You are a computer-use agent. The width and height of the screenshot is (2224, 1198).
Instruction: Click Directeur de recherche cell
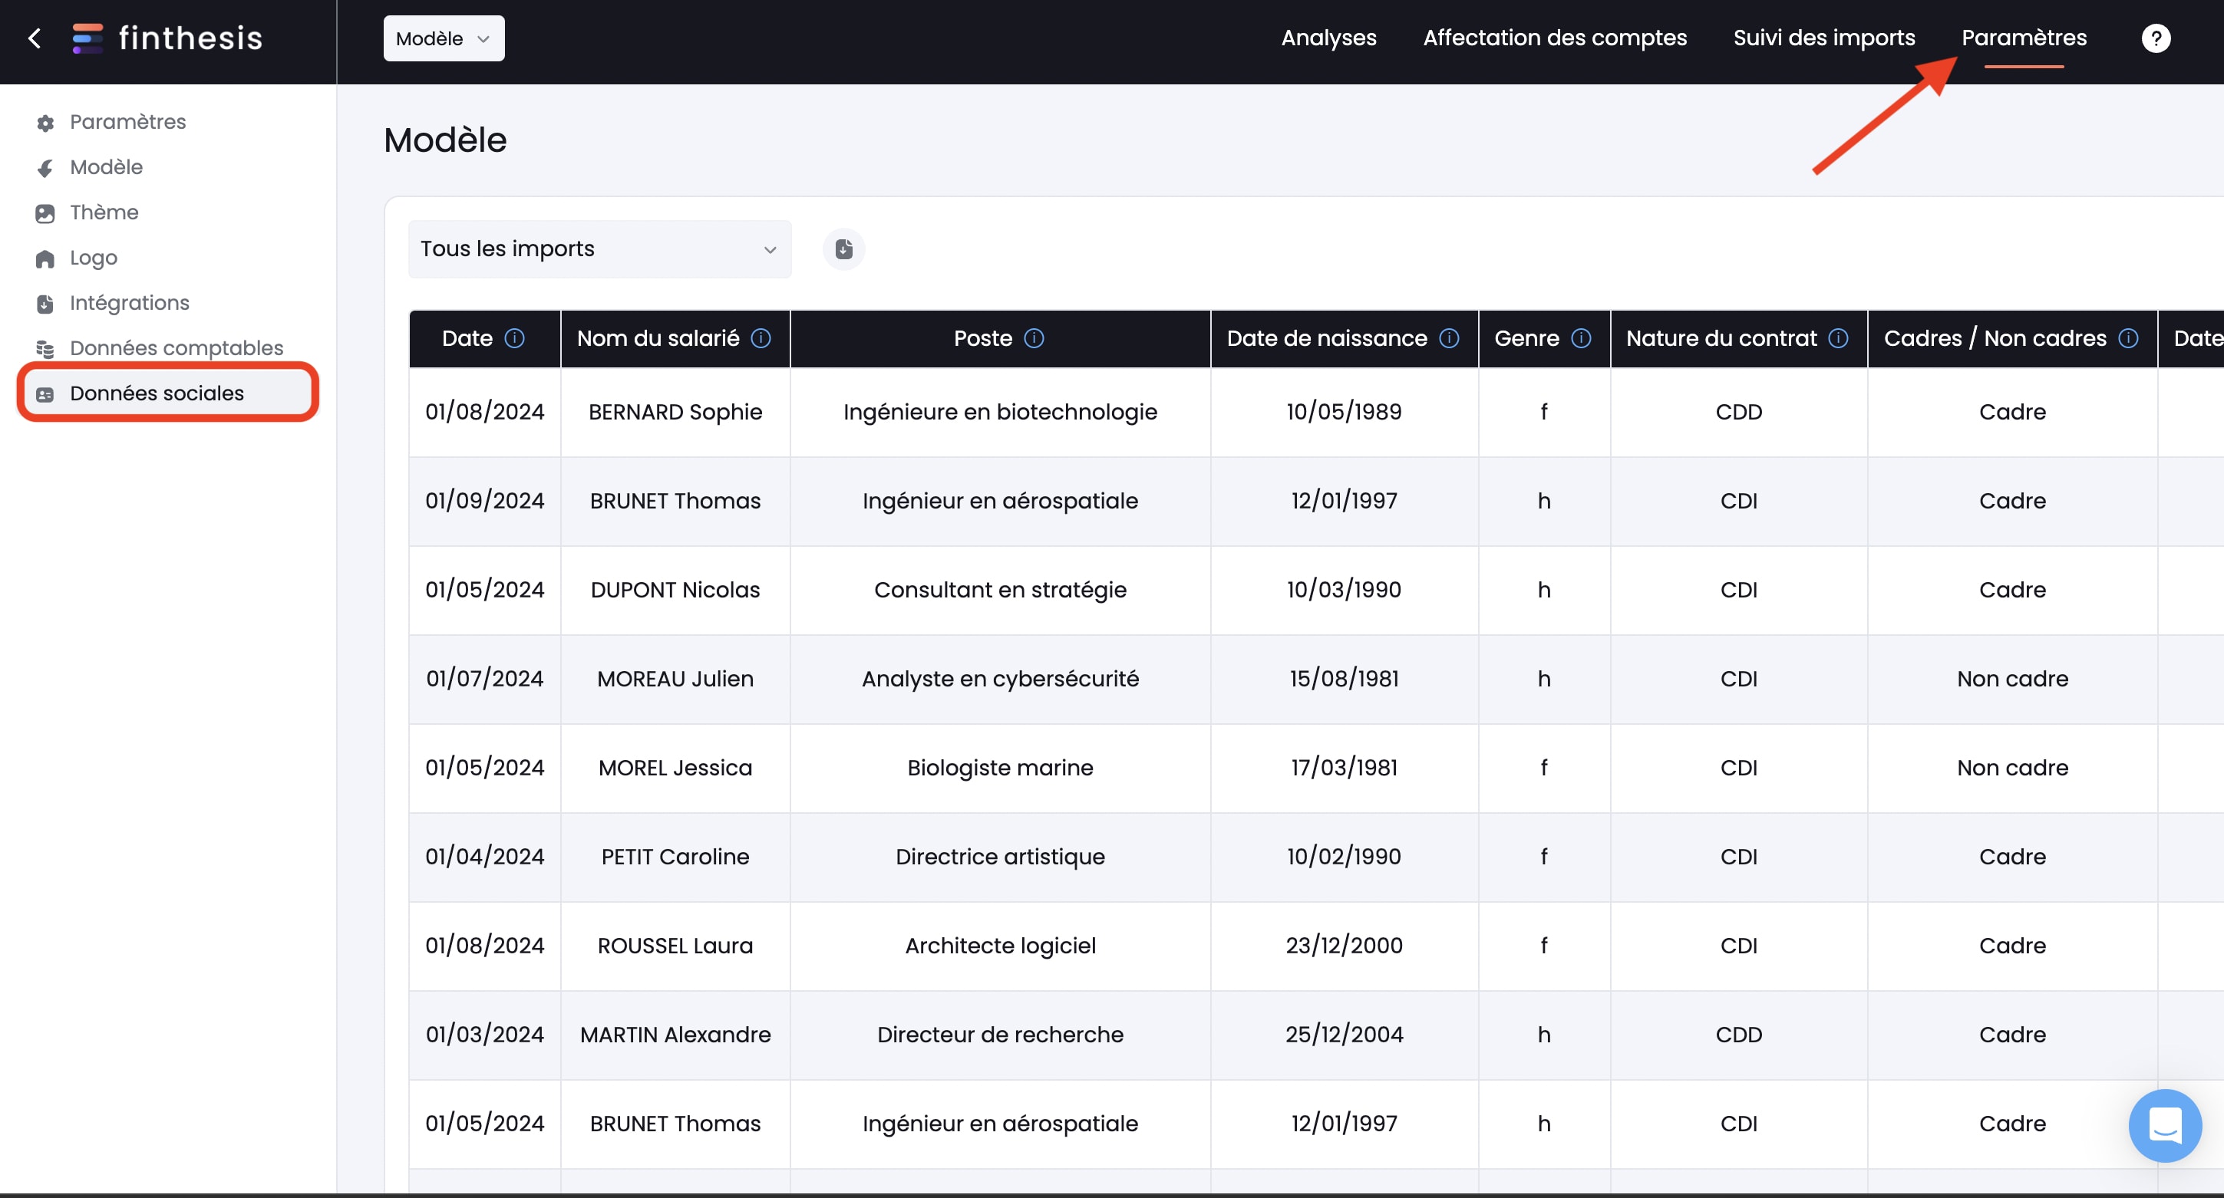[x=1000, y=1034]
